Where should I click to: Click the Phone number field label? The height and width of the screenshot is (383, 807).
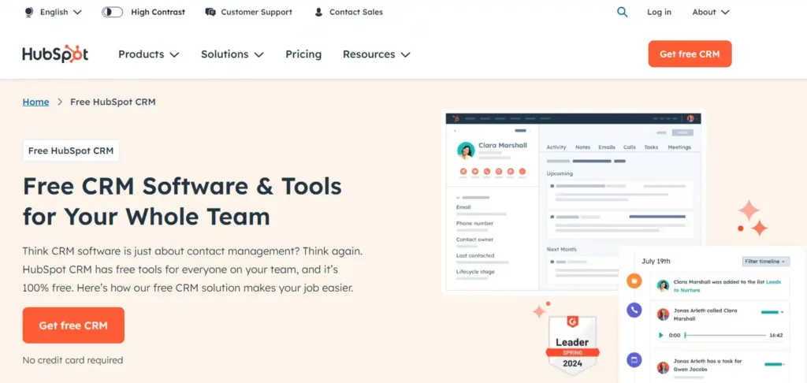pos(474,224)
